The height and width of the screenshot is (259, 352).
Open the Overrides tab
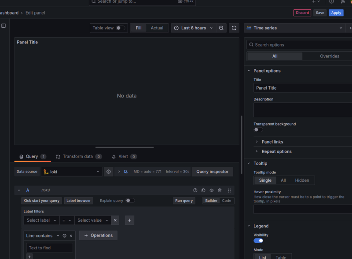[x=329, y=56]
